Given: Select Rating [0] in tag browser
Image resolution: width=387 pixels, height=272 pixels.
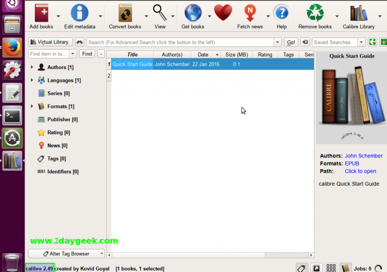Looking at the screenshot, I should pos(58,133).
